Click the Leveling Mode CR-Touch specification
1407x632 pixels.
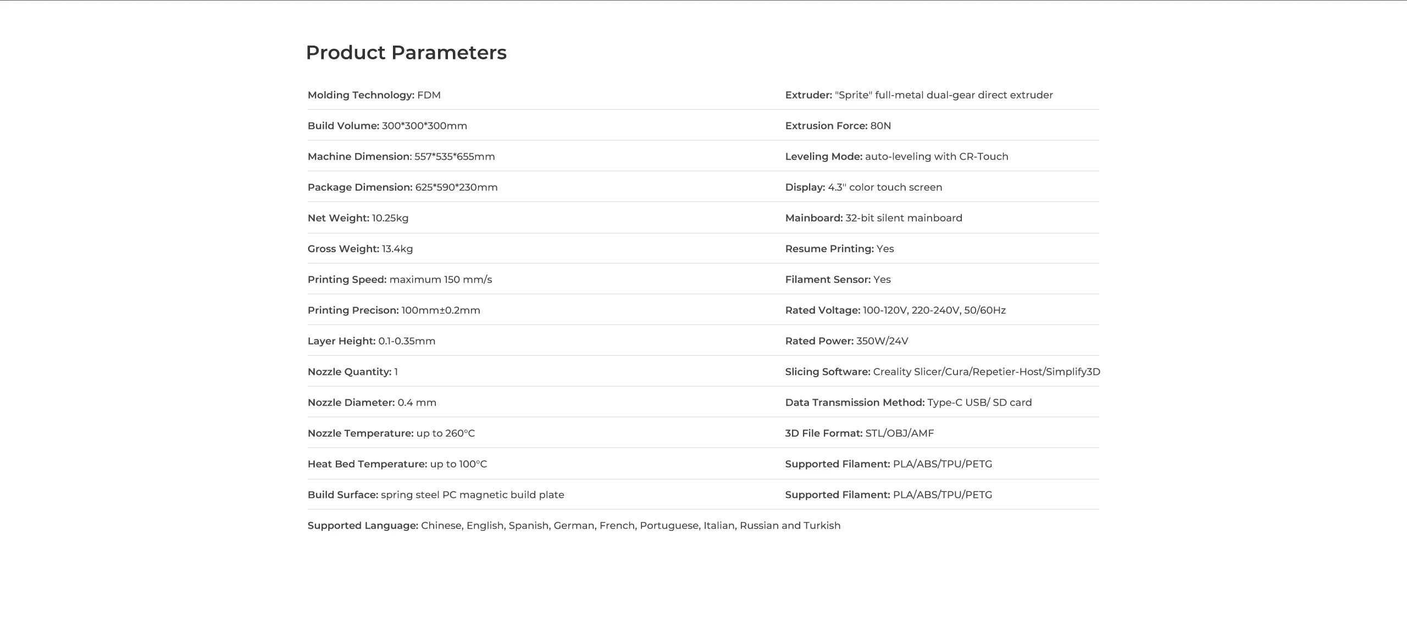896,156
